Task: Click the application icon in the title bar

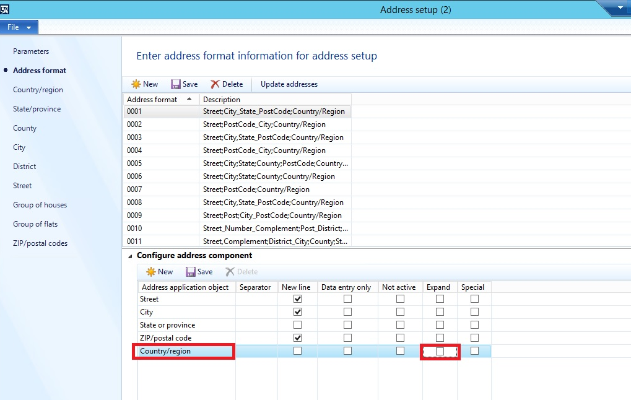Action: point(7,9)
